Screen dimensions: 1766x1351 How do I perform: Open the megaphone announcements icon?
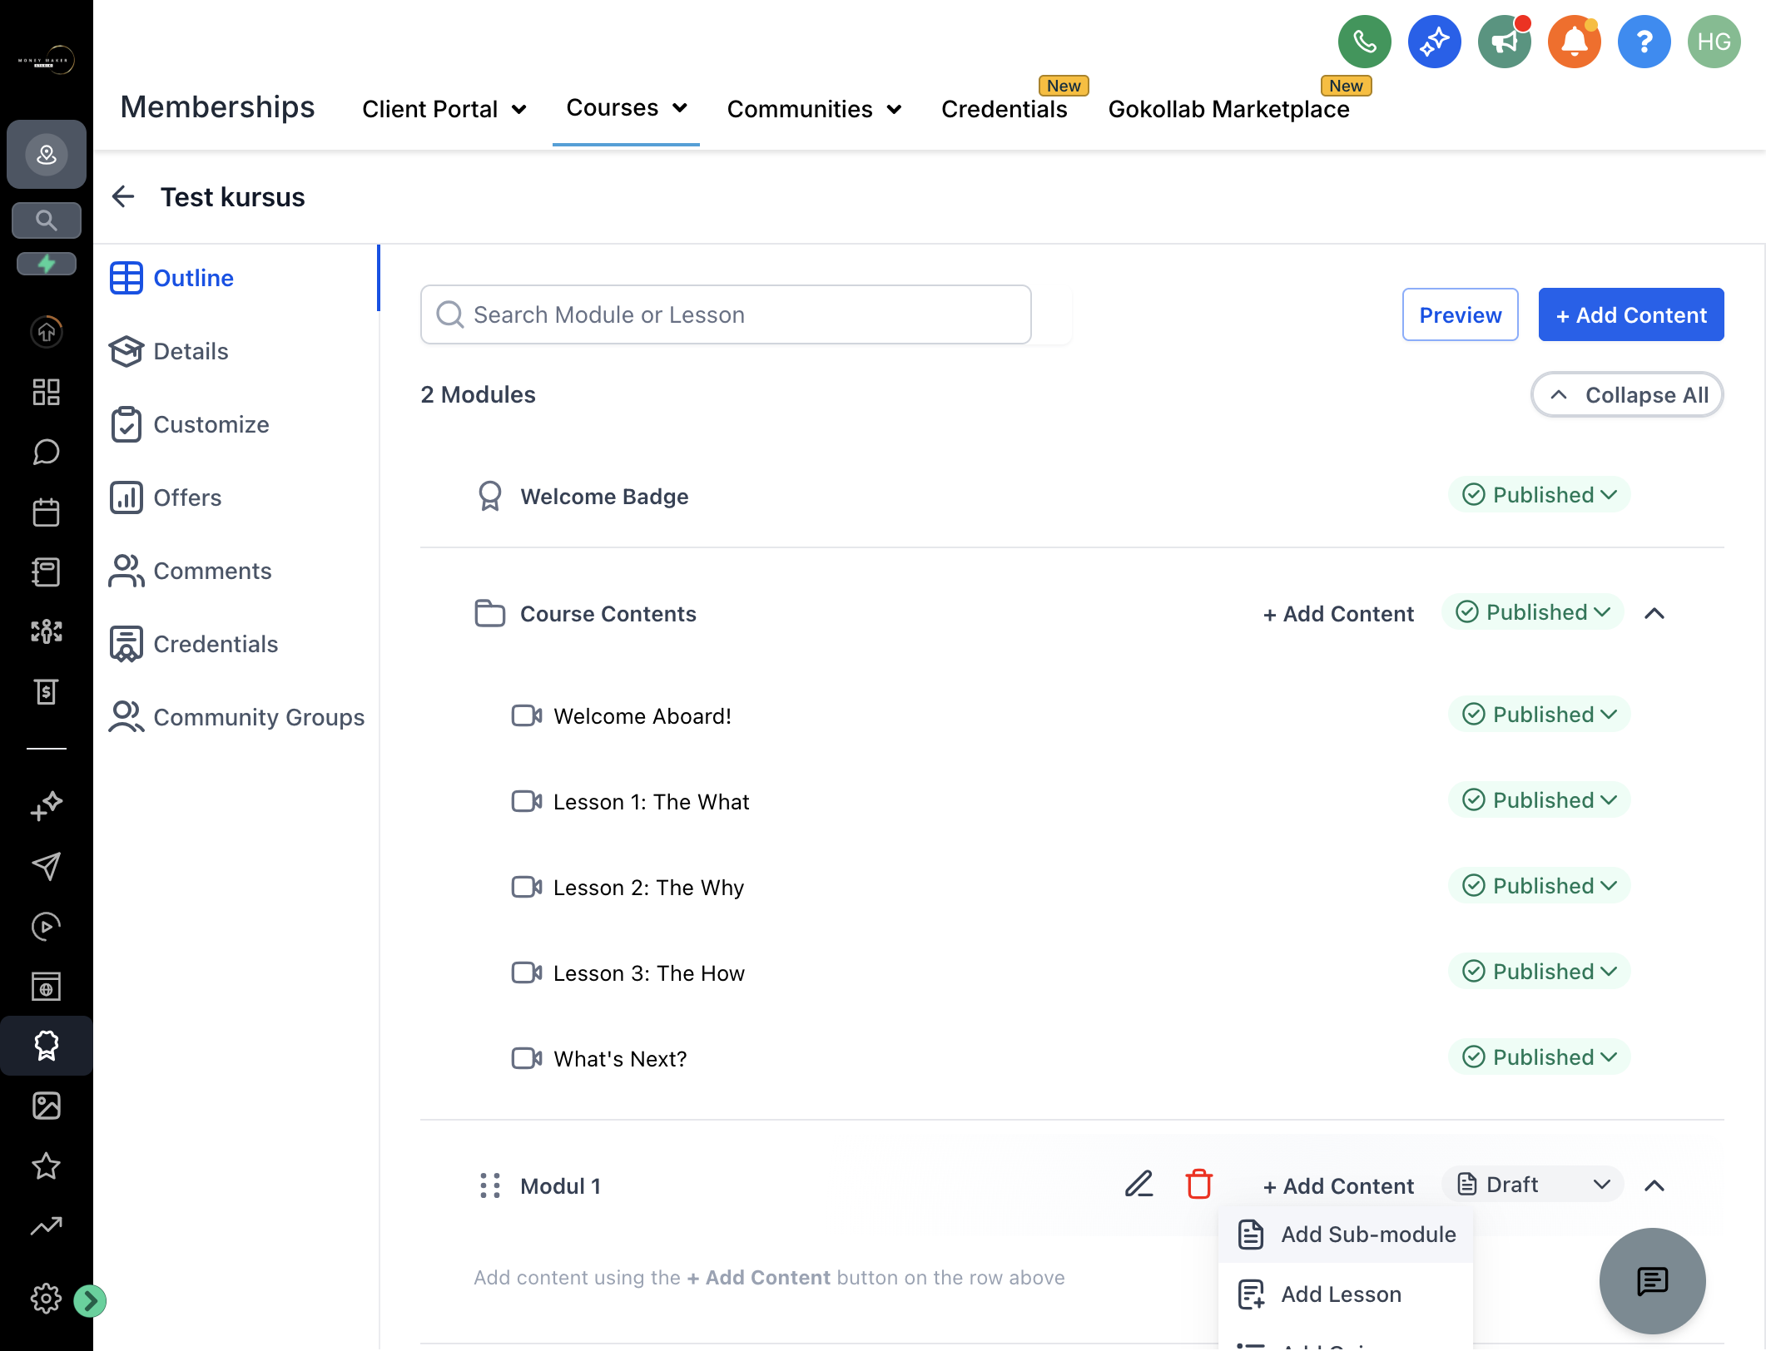1504,42
